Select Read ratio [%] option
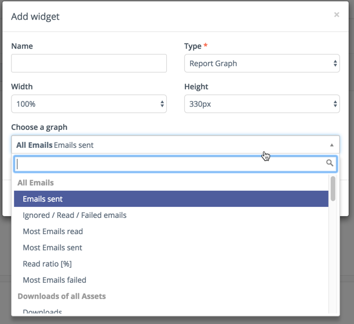Screen dimensions: 354x324 pos(47,264)
